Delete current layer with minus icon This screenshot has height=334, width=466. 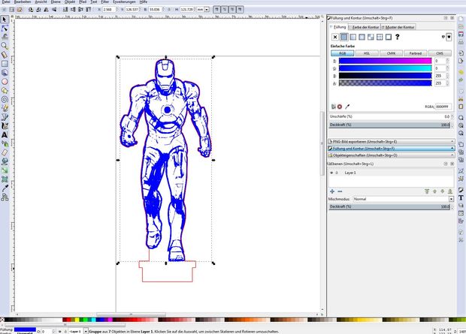coord(340,191)
